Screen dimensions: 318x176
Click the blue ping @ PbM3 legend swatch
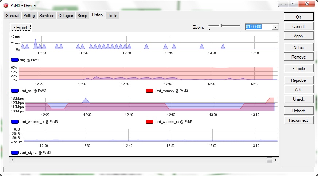click(x=15, y=60)
